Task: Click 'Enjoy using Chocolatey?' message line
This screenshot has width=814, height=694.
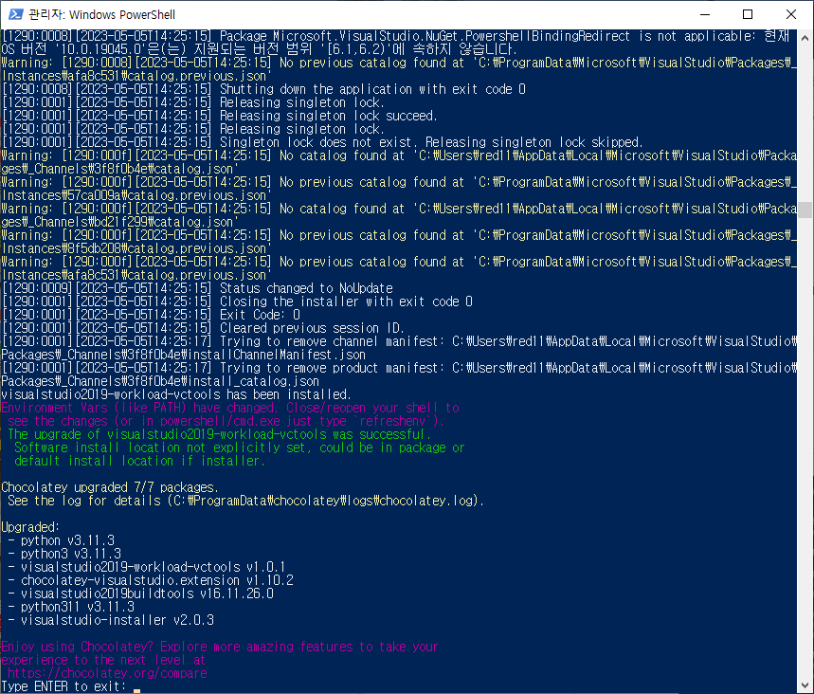Action: coord(220,647)
